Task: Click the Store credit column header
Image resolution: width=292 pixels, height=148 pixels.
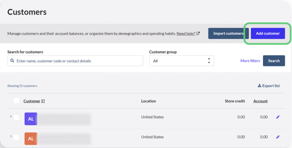Action: [235, 101]
